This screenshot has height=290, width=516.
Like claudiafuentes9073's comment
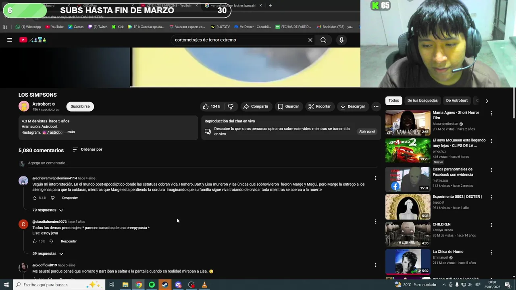click(35, 241)
